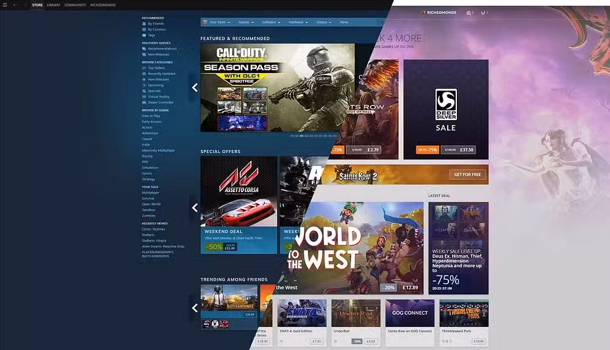Click £7.99 price on SWAT 4

click(317, 341)
